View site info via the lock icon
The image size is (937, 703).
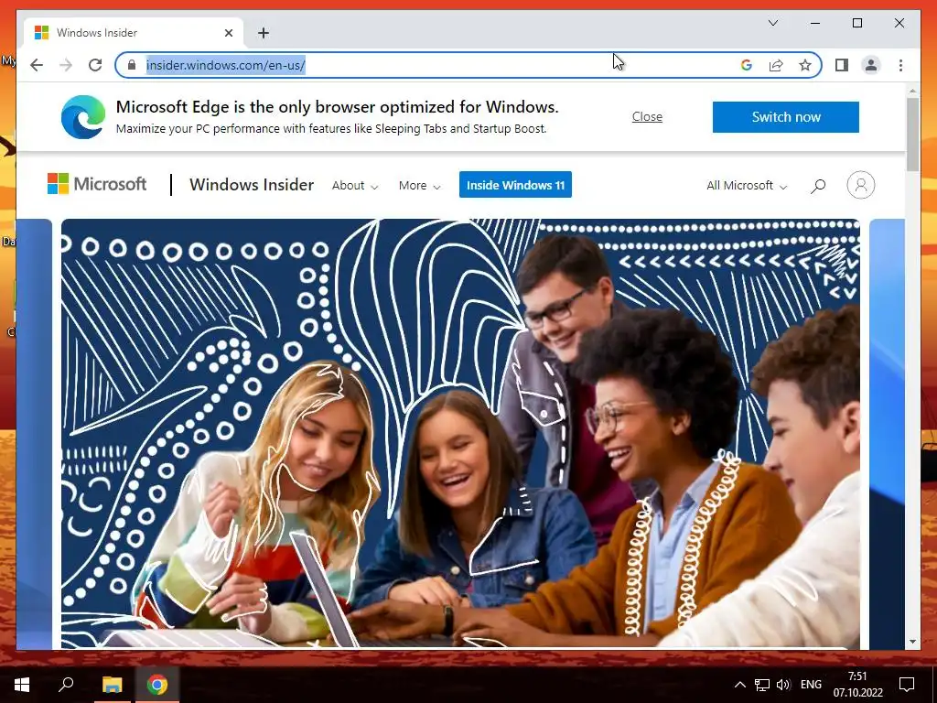tap(132, 65)
